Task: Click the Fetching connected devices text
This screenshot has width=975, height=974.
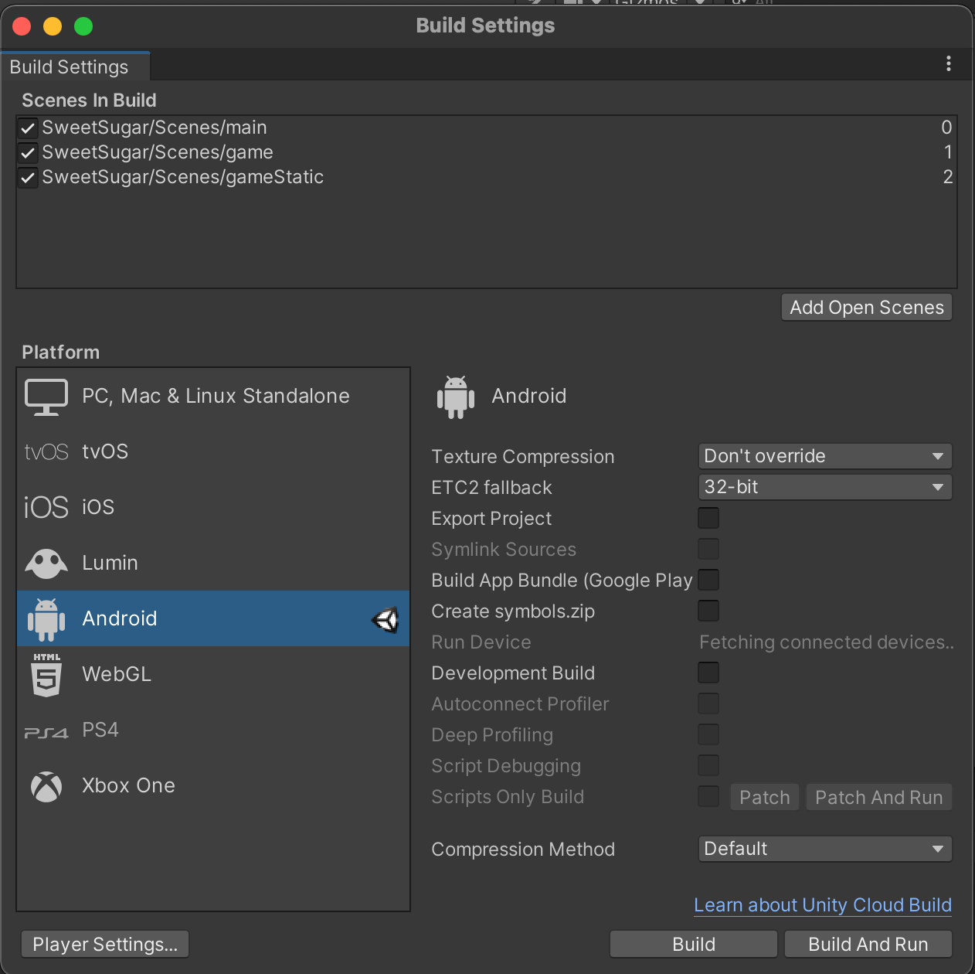Action: (x=827, y=642)
